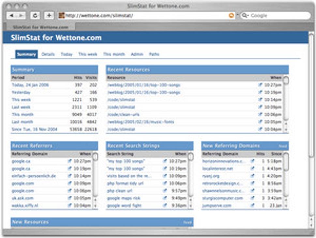Open external icon for horizoninnovations domain

(252, 161)
